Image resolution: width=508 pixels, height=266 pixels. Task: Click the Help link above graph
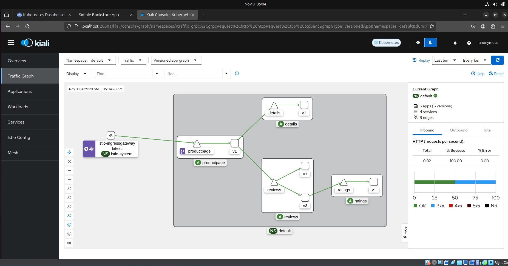point(478,74)
